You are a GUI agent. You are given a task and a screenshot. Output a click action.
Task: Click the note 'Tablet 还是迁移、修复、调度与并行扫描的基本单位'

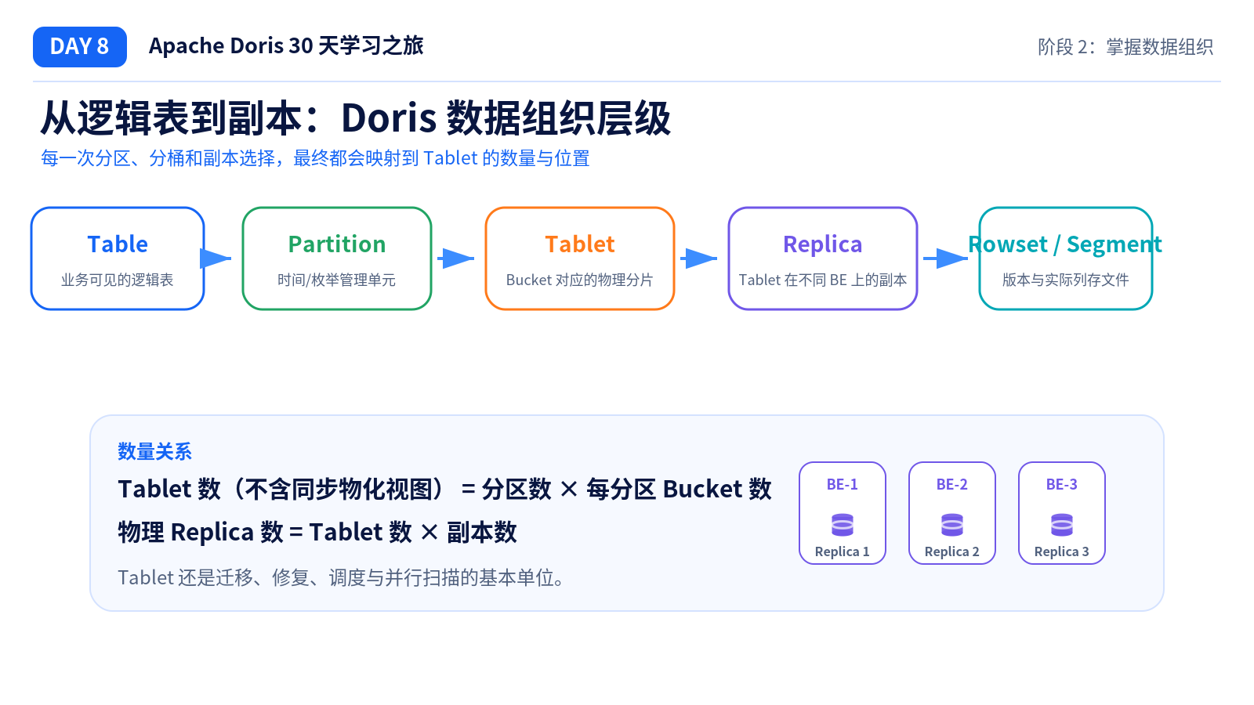(341, 578)
